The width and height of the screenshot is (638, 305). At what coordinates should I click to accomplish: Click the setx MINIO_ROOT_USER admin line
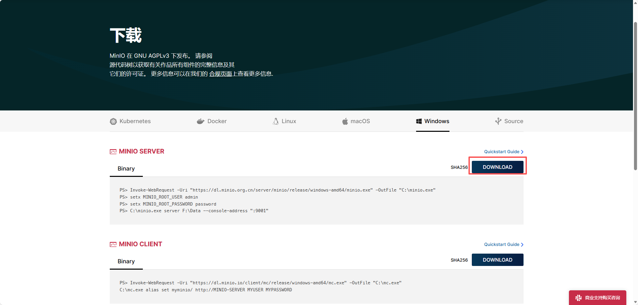[x=159, y=197]
